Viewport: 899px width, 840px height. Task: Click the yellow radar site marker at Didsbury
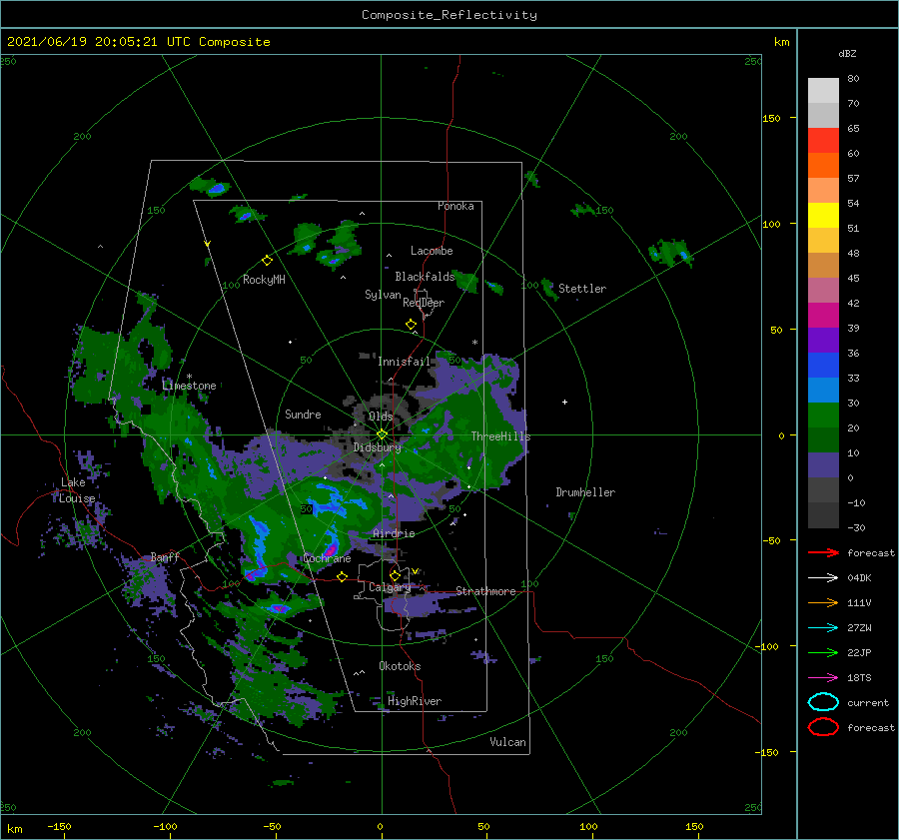tap(382, 434)
